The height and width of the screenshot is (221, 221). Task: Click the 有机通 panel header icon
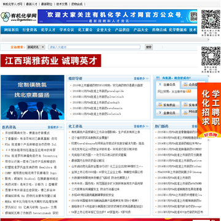pyautogui.click(x=158, y=78)
